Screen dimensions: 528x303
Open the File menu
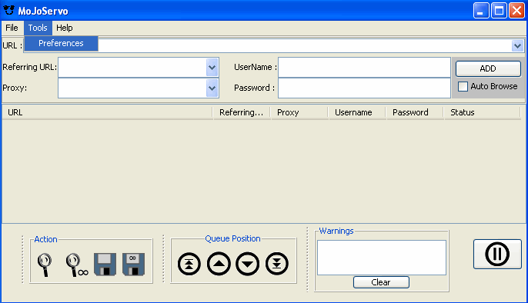pyautogui.click(x=12, y=28)
